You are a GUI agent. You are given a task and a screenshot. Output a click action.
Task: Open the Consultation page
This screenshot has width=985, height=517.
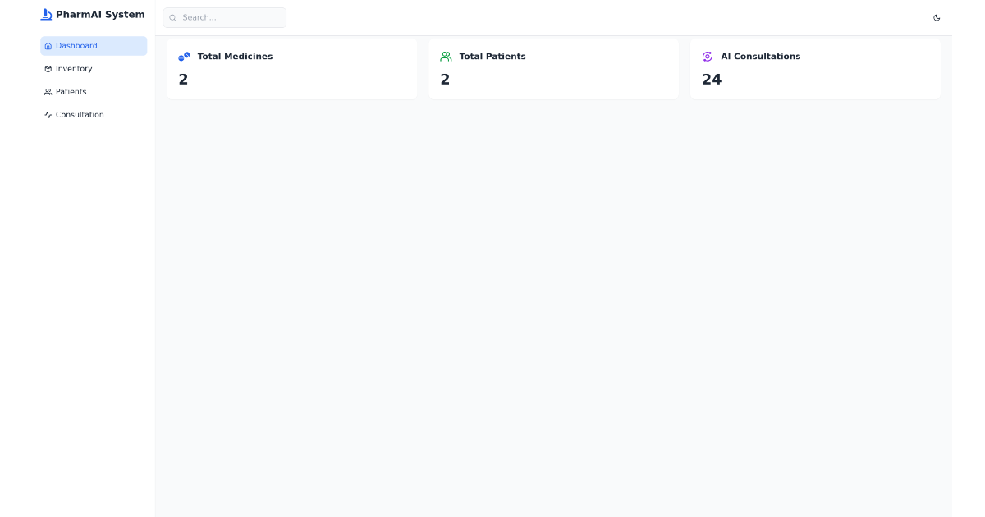[80, 115]
